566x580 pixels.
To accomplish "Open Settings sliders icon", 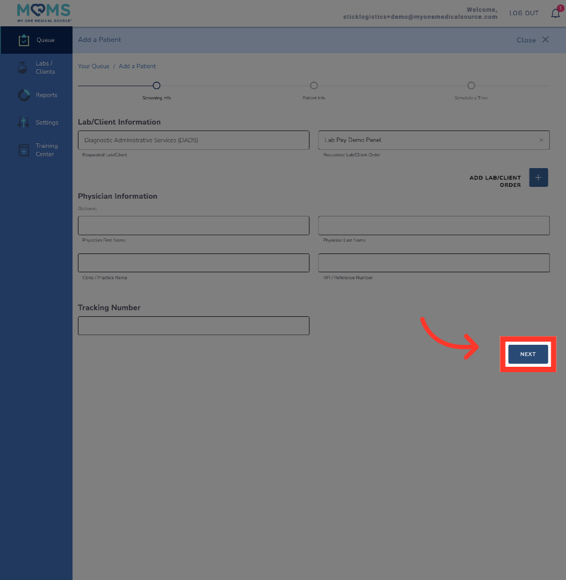I will pyautogui.click(x=24, y=122).
